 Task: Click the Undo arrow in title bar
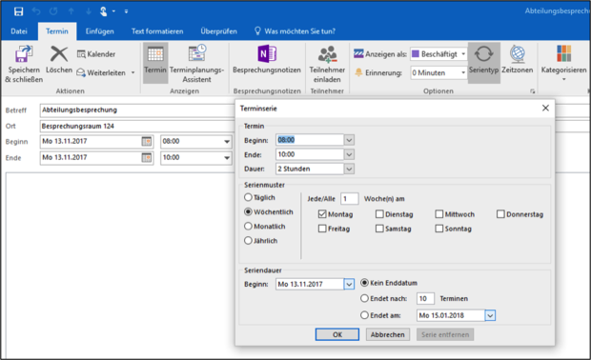36,11
